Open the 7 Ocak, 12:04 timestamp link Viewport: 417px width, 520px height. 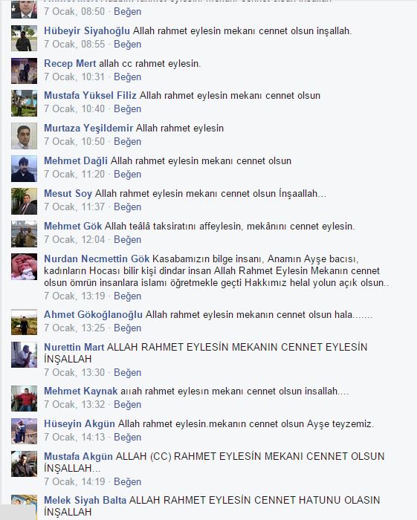coord(74,239)
